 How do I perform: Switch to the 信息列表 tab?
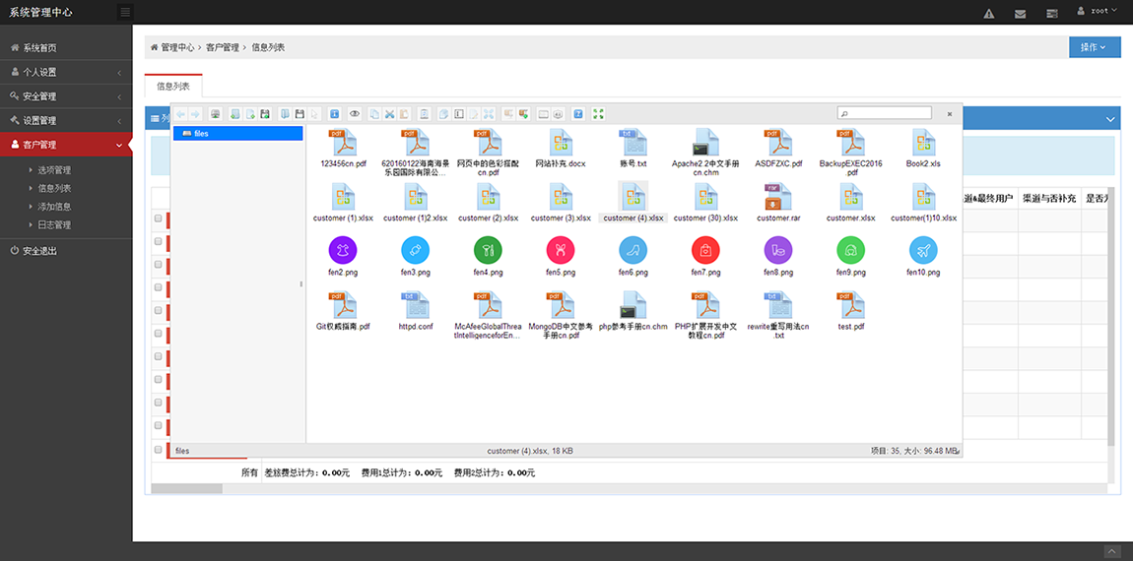pos(173,87)
